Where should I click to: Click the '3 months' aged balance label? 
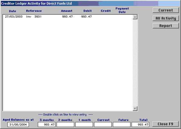(47, 120)
